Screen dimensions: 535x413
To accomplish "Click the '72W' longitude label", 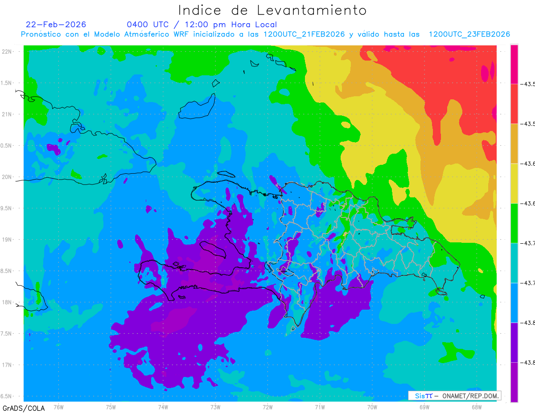I will [267, 407].
